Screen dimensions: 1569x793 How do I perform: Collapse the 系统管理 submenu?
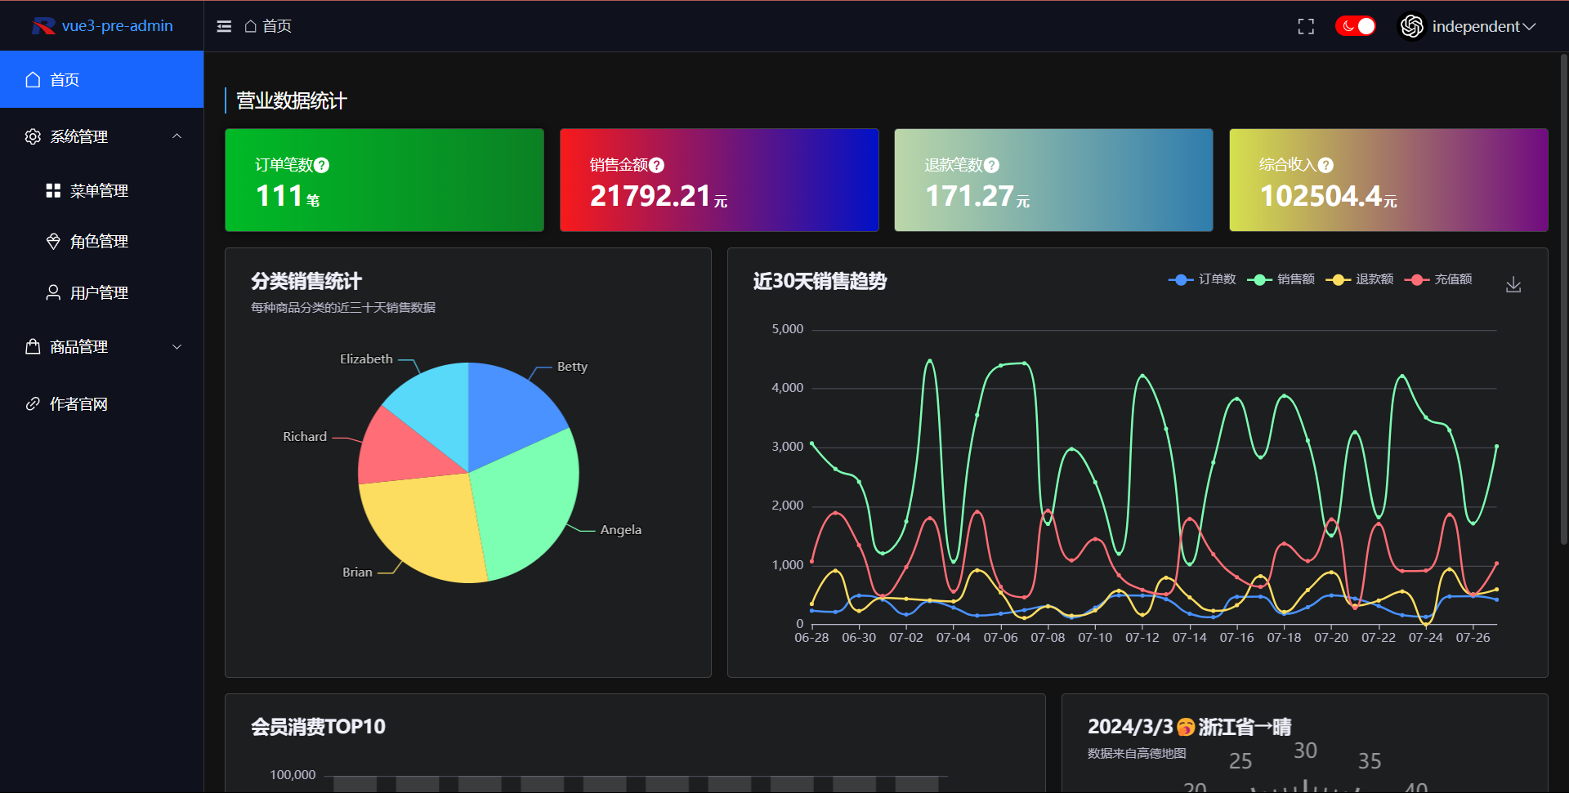pyautogui.click(x=101, y=136)
